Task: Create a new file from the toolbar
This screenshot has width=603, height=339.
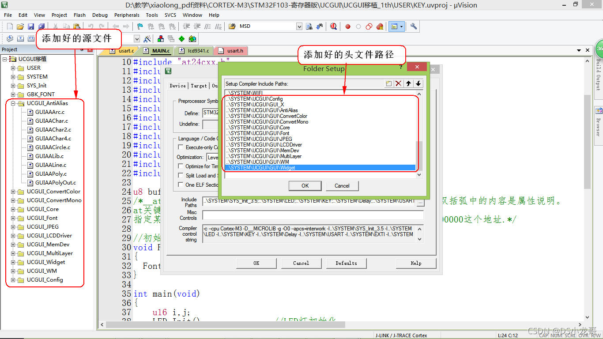Action: point(10,26)
